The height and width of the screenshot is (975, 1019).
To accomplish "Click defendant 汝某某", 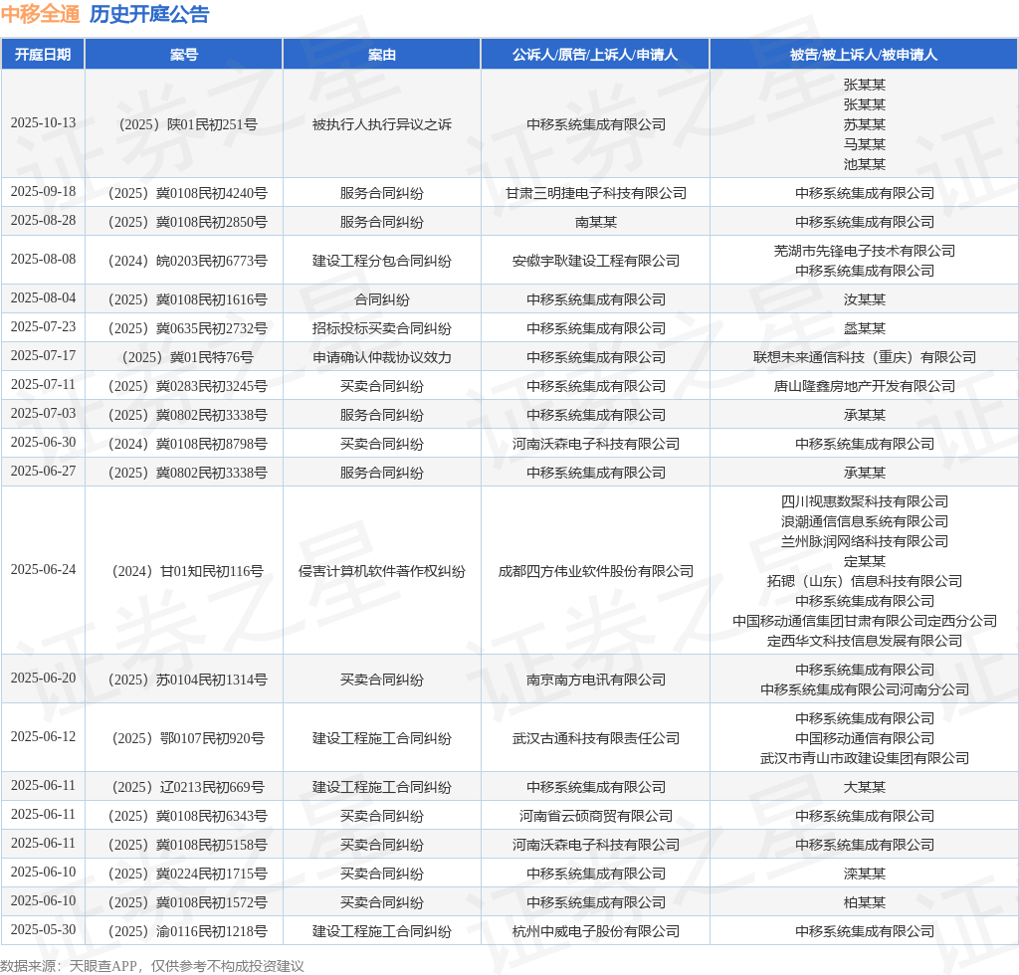I will point(865,300).
